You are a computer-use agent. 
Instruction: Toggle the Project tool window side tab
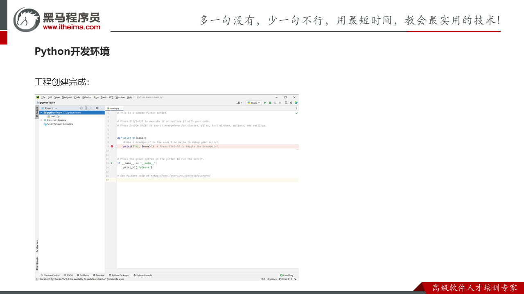37,111
